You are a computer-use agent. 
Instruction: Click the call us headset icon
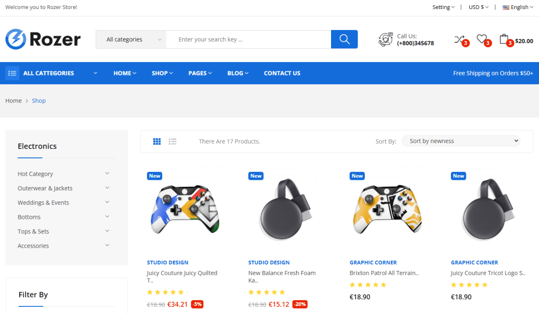386,39
